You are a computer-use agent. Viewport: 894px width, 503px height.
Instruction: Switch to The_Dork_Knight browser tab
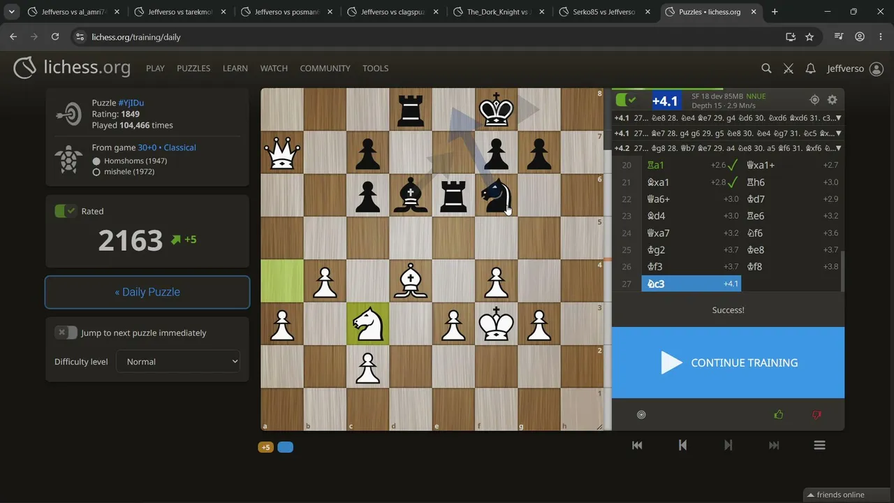(498, 12)
